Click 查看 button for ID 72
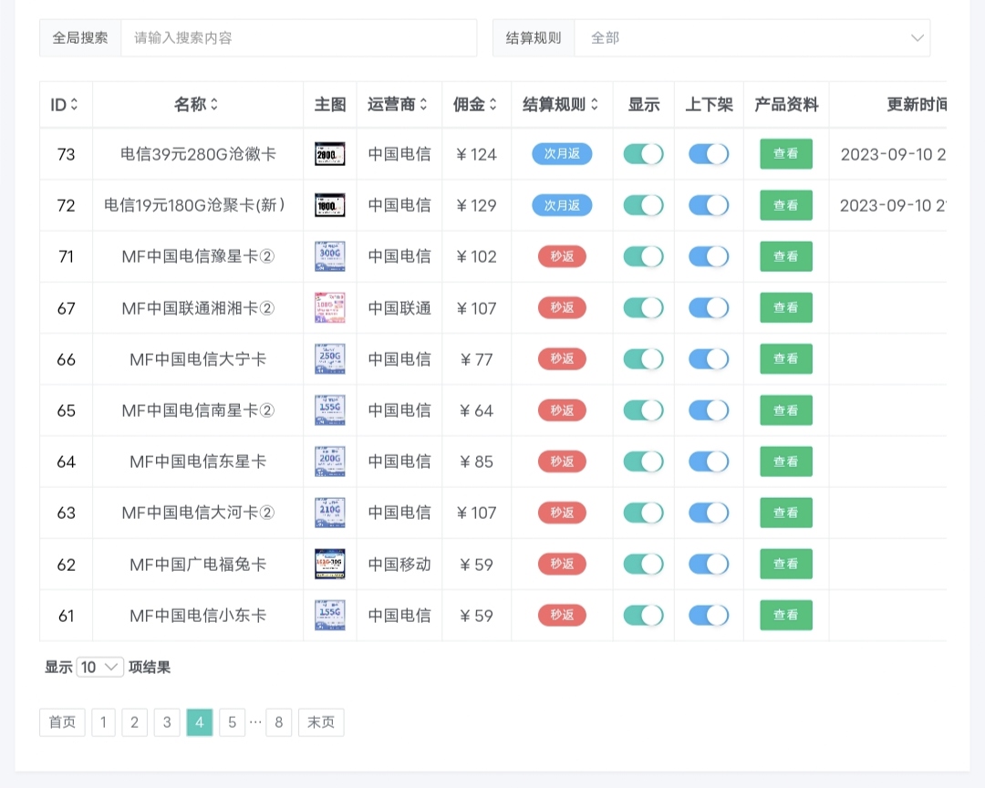985x788 pixels. pos(785,205)
